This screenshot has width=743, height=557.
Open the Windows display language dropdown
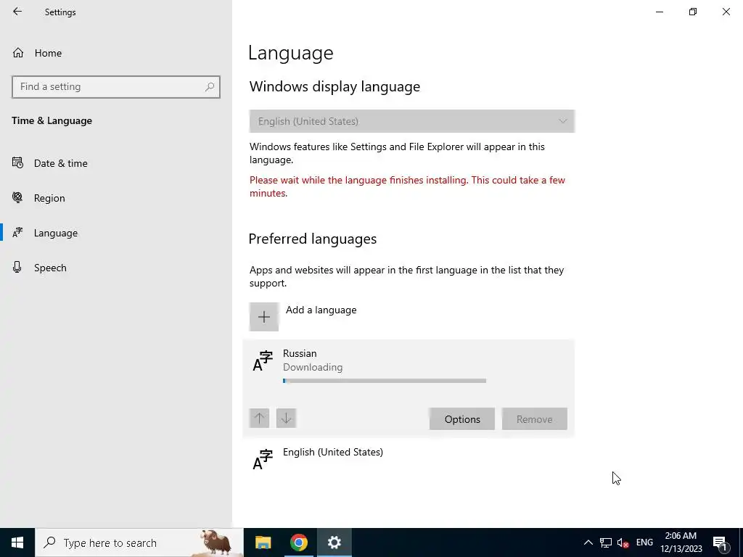click(x=412, y=121)
